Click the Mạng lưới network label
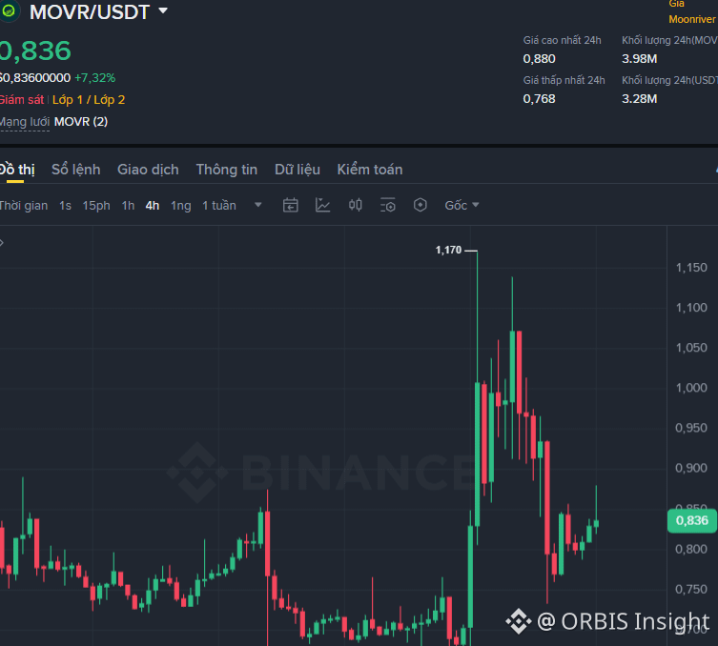This screenshot has height=646, width=718. pyautogui.click(x=24, y=122)
